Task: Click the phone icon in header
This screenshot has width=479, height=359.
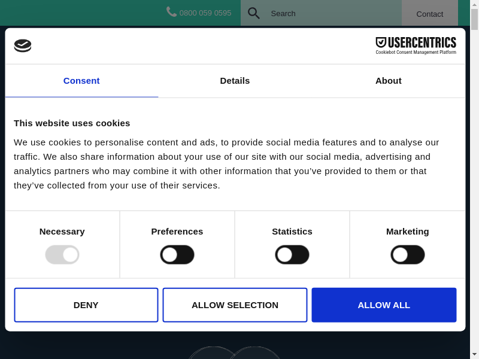Action: point(171,12)
